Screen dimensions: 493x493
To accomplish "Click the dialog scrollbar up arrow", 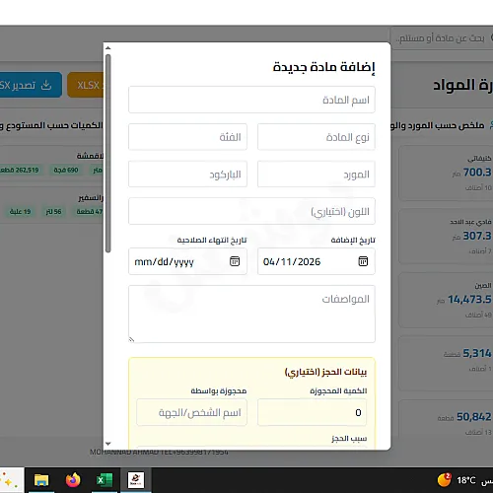I will pos(107,48).
